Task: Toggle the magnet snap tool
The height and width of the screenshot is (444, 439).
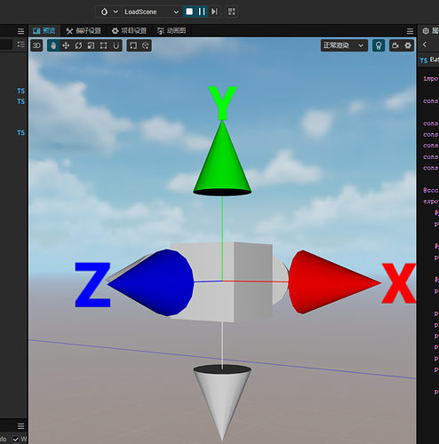Action: click(116, 45)
